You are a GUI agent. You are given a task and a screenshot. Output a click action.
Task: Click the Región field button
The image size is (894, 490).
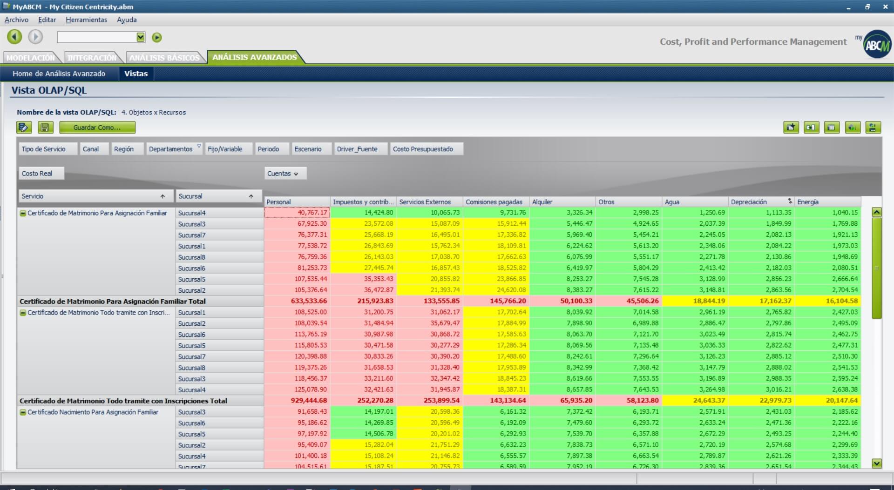tap(127, 149)
